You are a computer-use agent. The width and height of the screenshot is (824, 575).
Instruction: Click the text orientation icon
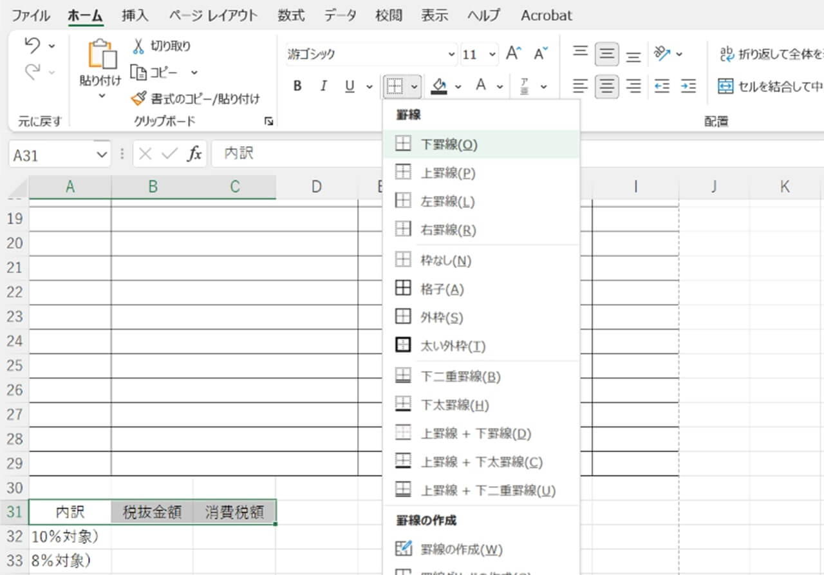point(662,53)
